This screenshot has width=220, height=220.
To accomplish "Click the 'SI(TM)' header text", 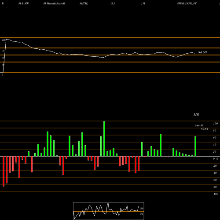I will 84,4.
